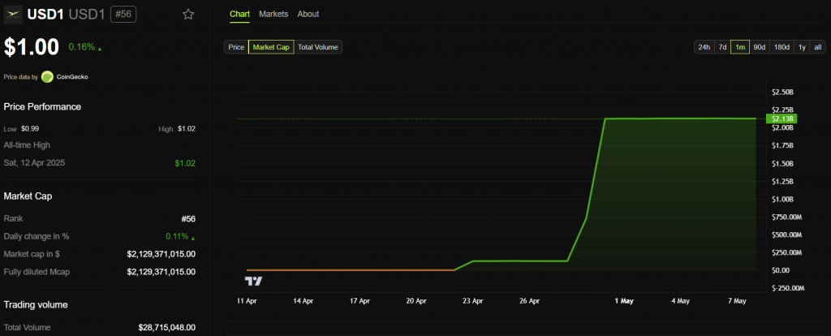
Task: Click the 23 Apr date axis label
Action: point(473,301)
